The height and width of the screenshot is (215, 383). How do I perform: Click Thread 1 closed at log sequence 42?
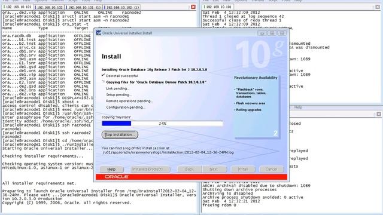[244, 16]
